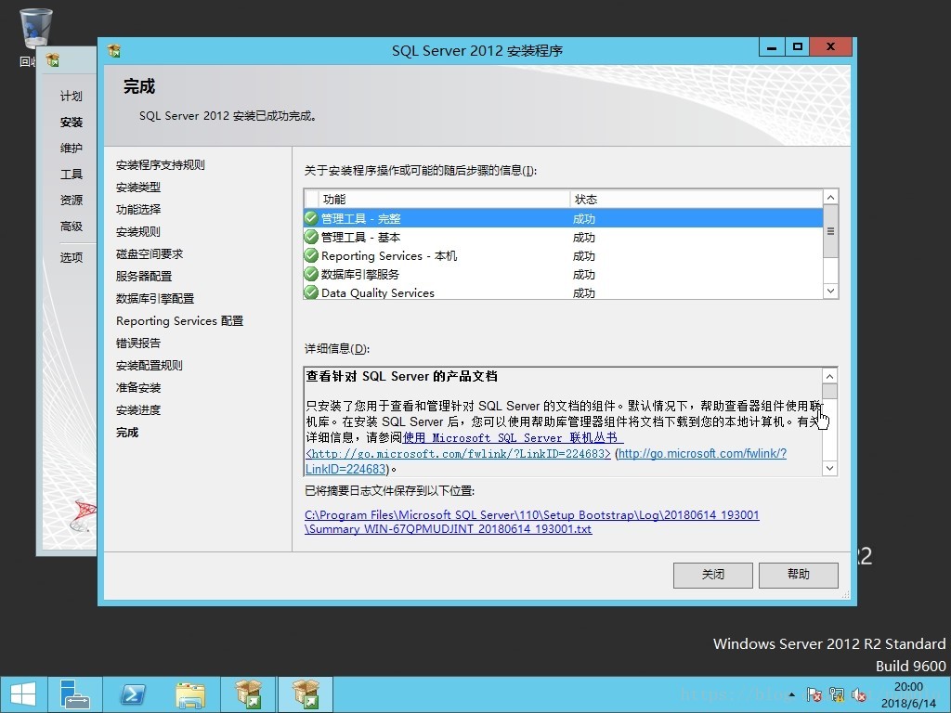Select the Data Quality Services row
Viewport: 951px width, 713px height.
click(564, 292)
